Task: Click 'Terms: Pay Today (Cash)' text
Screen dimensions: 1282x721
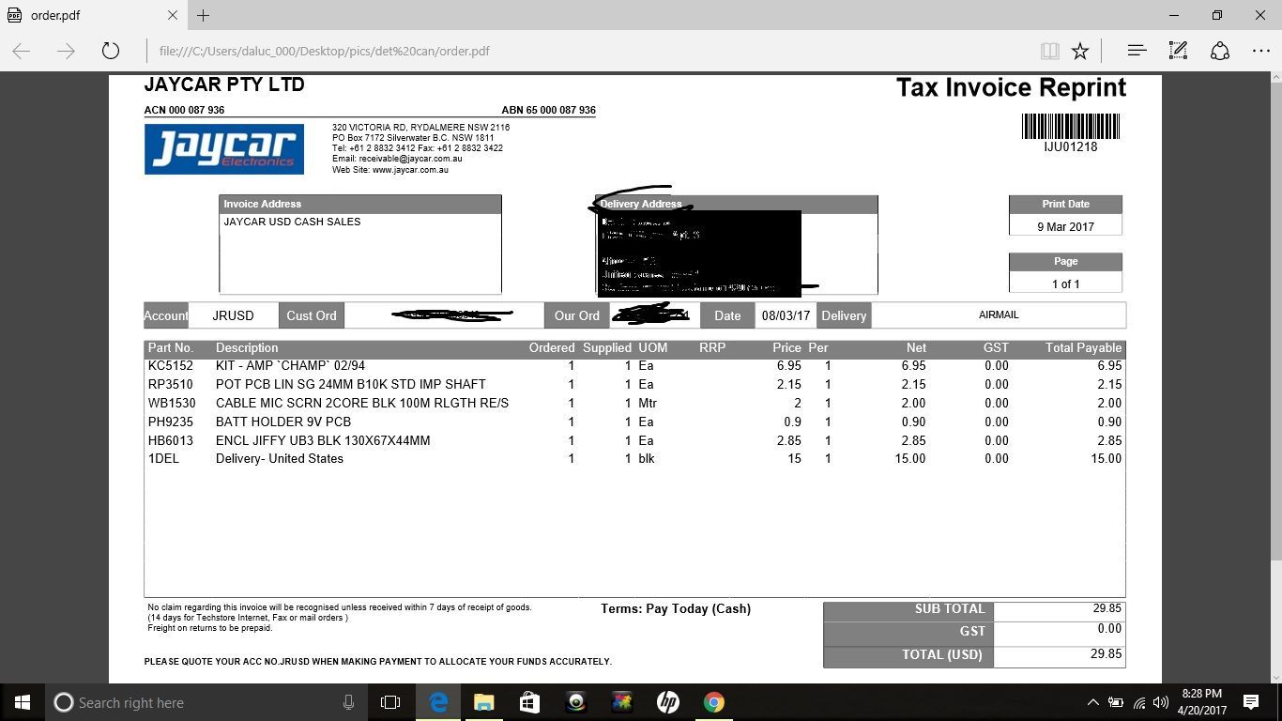Action: pyautogui.click(x=676, y=608)
